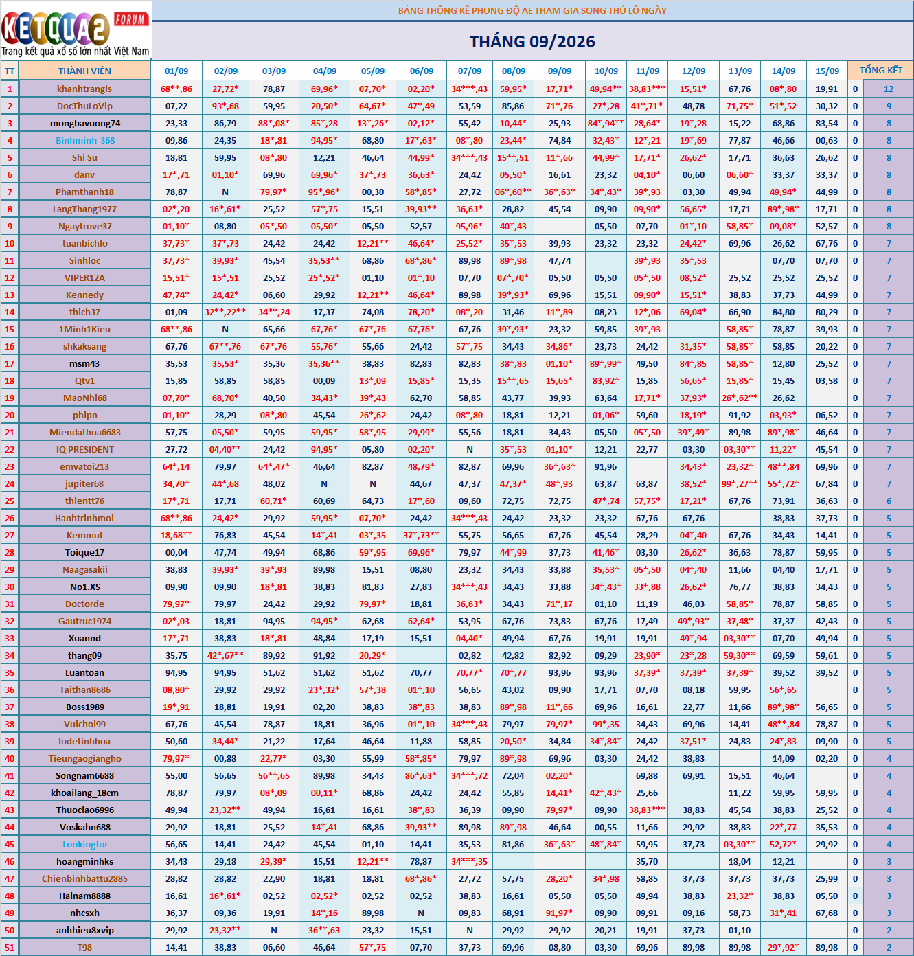Click the blue member name Lookingfor
Screen dimensions: 914x956
pyautogui.click(x=84, y=844)
